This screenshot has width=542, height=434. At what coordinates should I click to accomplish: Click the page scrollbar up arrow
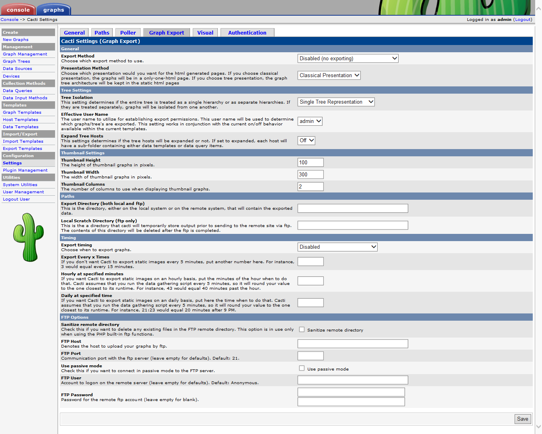[x=539, y=8]
